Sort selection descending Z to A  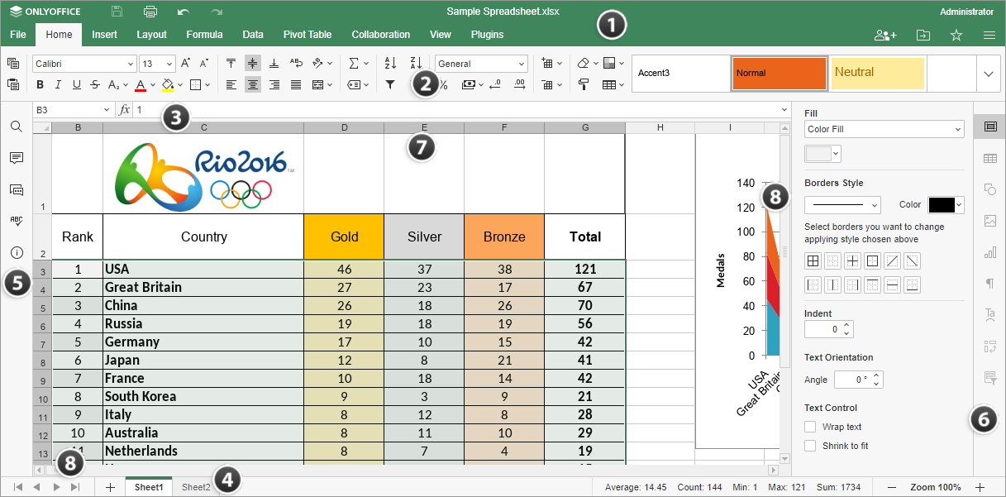point(416,64)
